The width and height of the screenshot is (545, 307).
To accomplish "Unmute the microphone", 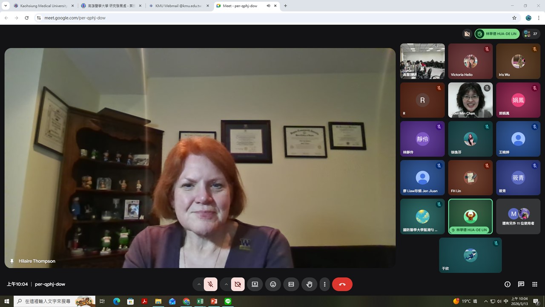I will [x=210, y=284].
